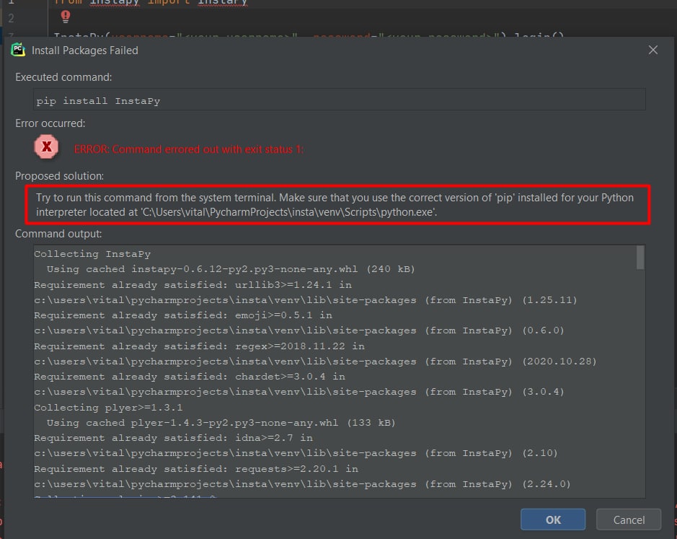Image resolution: width=677 pixels, height=539 pixels.
Task: Click the red error lightbulb in the editor
Action: pyautogui.click(x=66, y=16)
